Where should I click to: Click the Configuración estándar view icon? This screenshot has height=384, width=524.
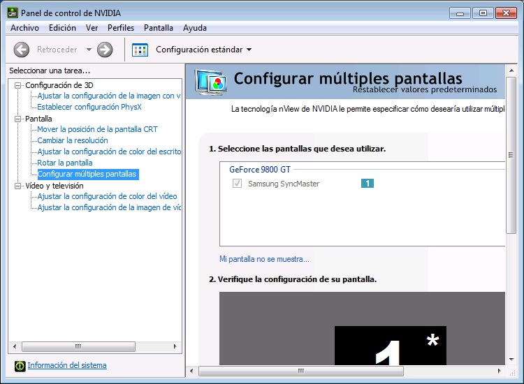(x=140, y=50)
